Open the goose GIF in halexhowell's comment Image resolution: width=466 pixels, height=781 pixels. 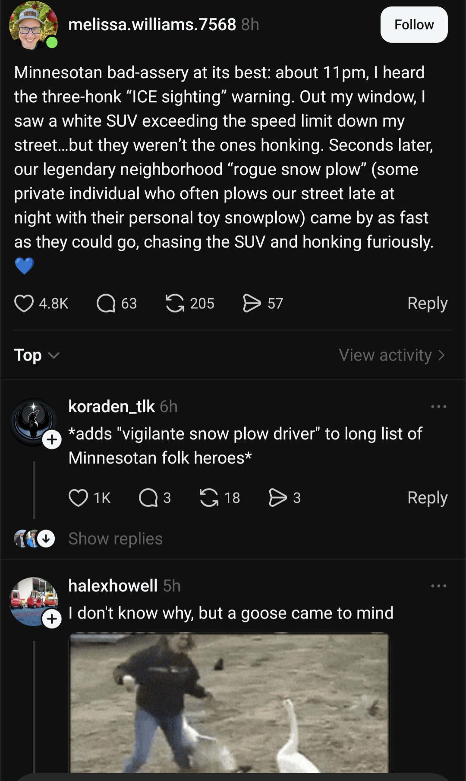click(x=229, y=702)
